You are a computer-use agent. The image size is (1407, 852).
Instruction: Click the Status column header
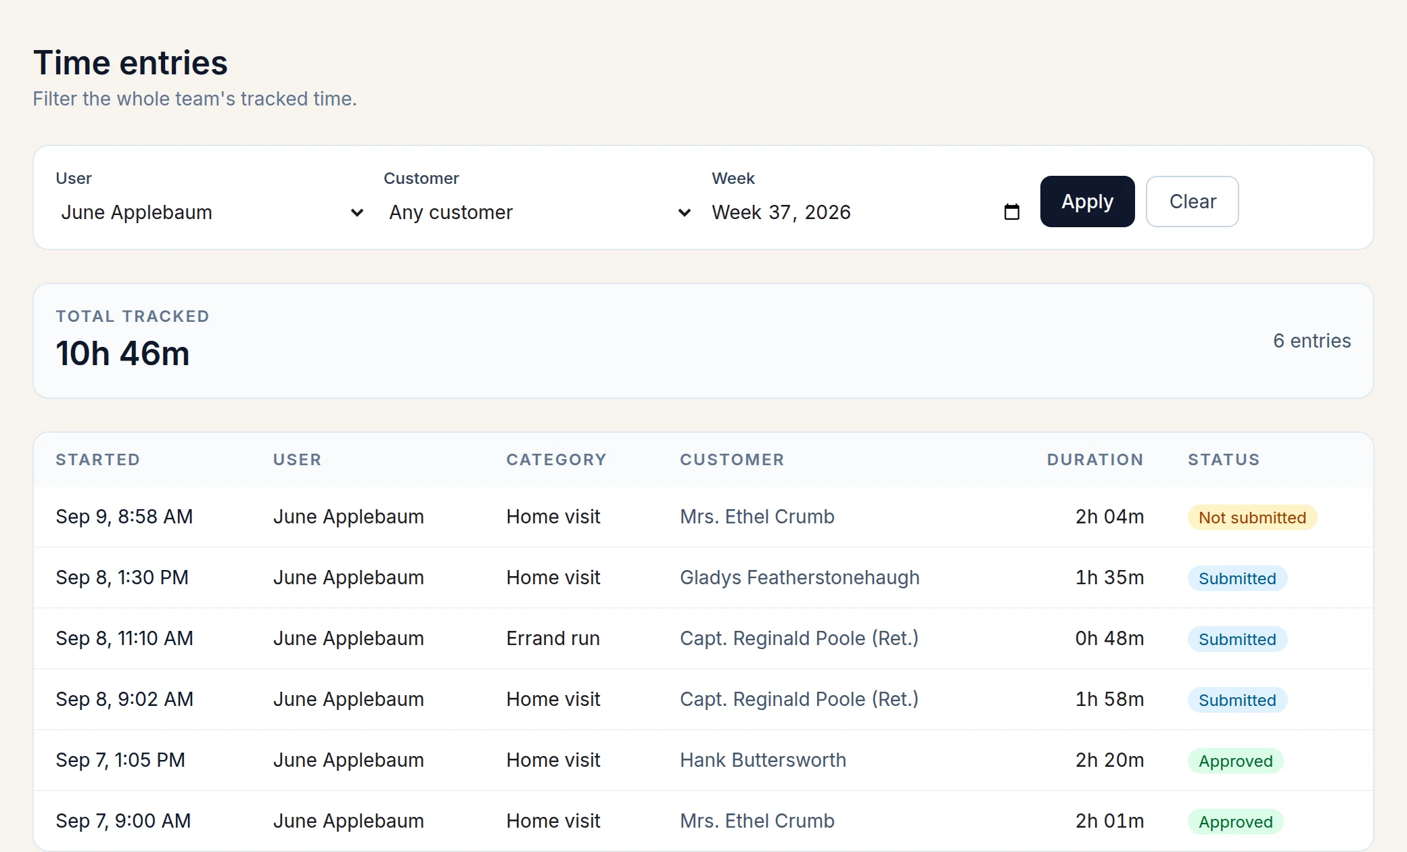pyautogui.click(x=1224, y=460)
